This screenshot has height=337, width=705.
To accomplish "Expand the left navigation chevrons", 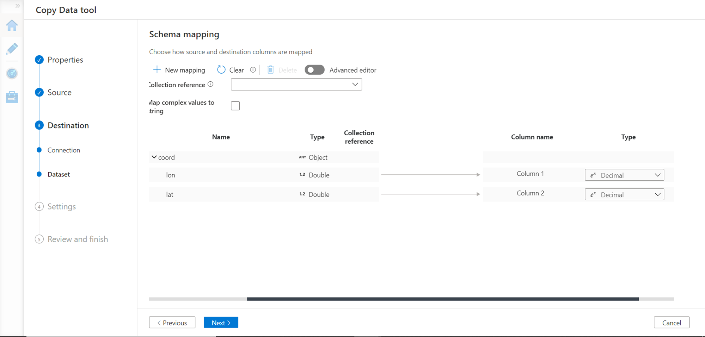I will [x=18, y=6].
